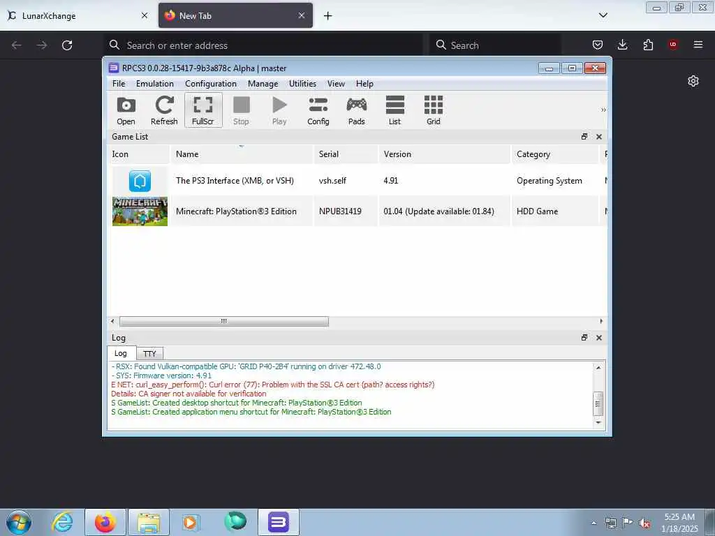Expand the List all tabs dropdown arrow
This screenshot has width=715, height=536.
[603, 15]
